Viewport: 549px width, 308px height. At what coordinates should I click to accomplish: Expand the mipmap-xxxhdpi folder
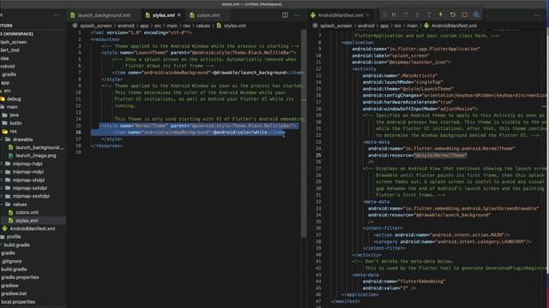pos(31,196)
